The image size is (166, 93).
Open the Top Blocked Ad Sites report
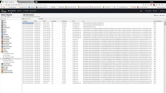tap(9, 57)
